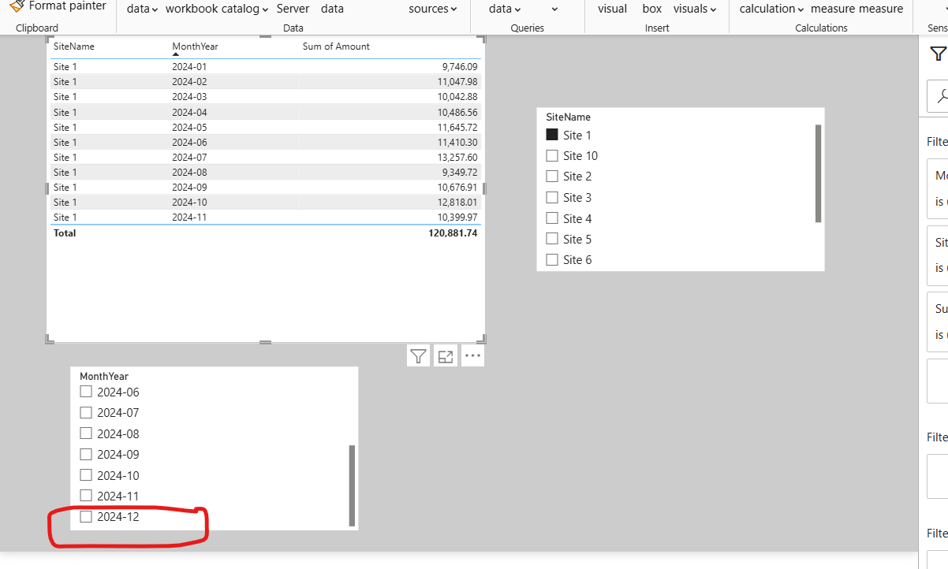Tick 2024-11 in the MonthYear slicer
Image resolution: width=948 pixels, height=569 pixels.
click(86, 496)
